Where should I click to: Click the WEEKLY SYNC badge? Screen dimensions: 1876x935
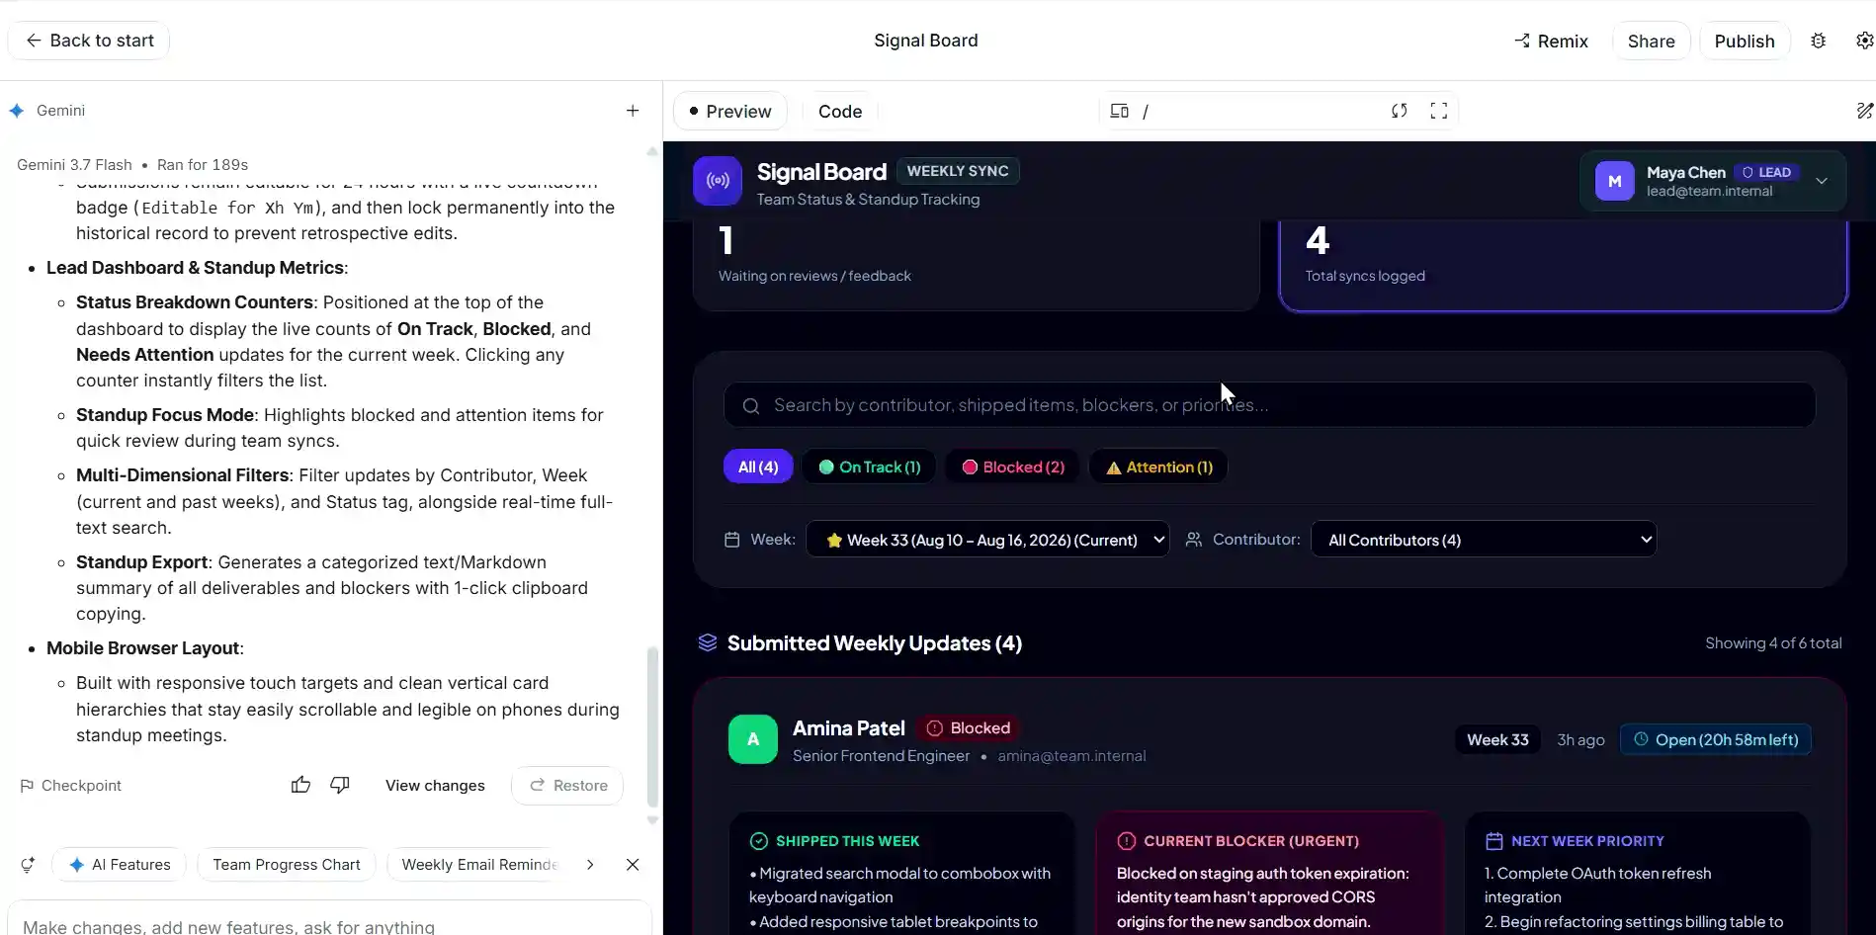(958, 171)
